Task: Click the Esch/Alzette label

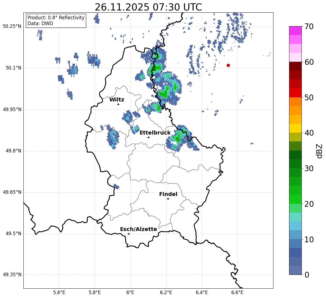Action: (139, 229)
